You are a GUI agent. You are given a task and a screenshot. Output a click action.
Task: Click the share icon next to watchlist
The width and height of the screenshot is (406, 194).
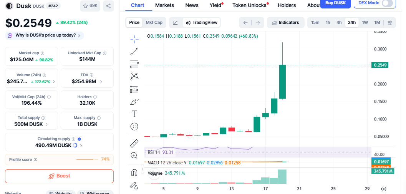[108, 6]
